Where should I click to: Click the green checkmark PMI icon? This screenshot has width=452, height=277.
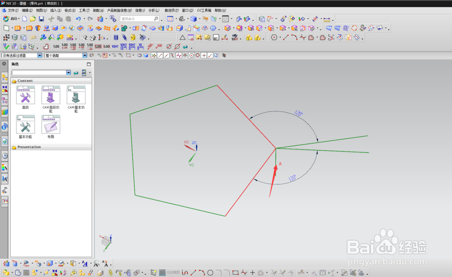6,47
